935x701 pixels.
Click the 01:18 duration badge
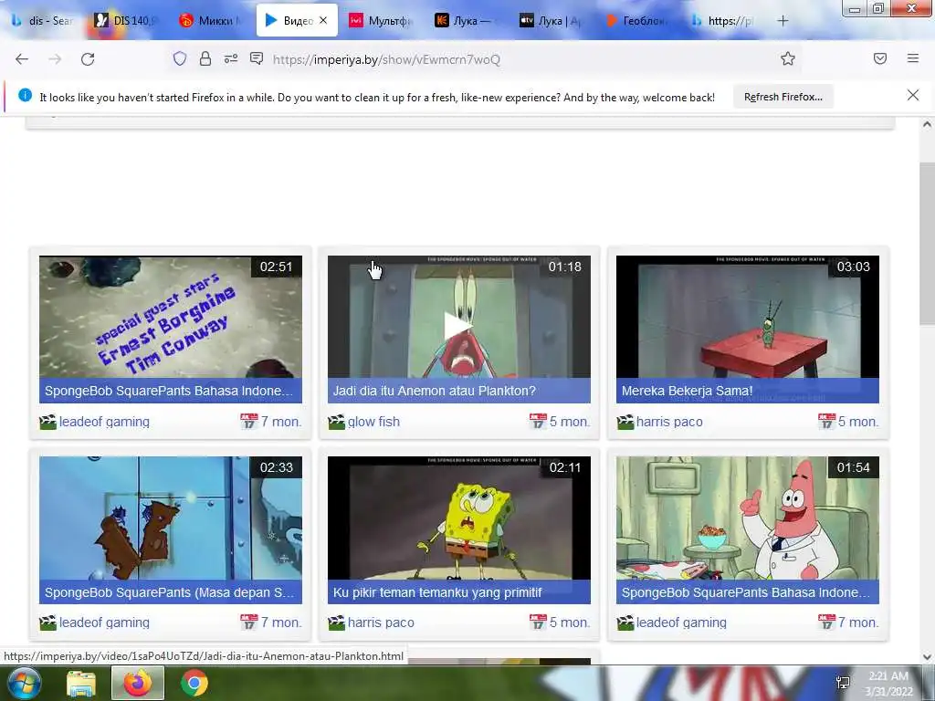pyautogui.click(x=564, y=267)
